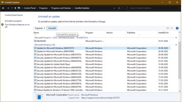182x102 pixels.
Task: Select Security Update for Adobe Flash Player
Action: 102,64
